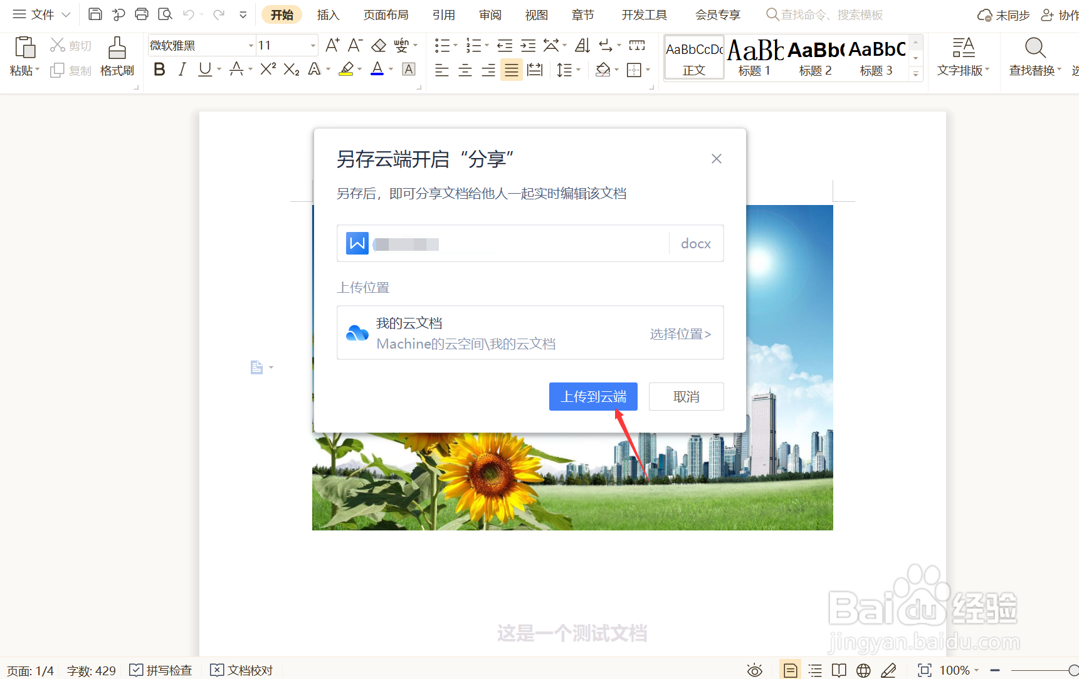Viewport: 1079px width, 679px height.
Task: Open the zoom percentage dropdown
Action: click(x=976, y=670)
